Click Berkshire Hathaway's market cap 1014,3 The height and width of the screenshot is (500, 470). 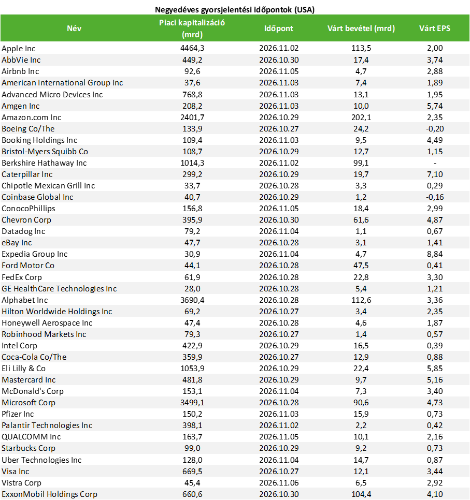192,163
